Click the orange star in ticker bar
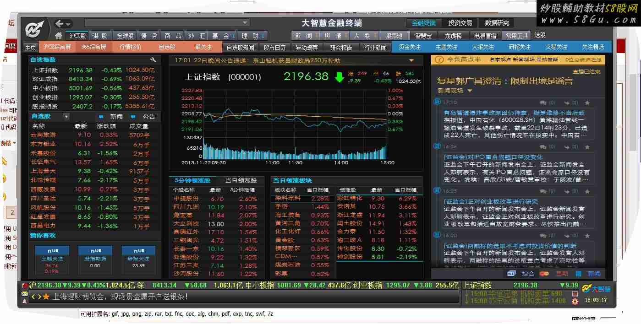The image size is (641, 324). click(46, 297)
